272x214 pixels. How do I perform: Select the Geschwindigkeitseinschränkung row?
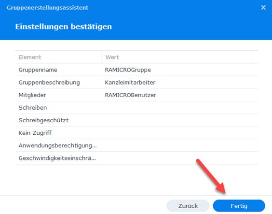tap(136, 158)
